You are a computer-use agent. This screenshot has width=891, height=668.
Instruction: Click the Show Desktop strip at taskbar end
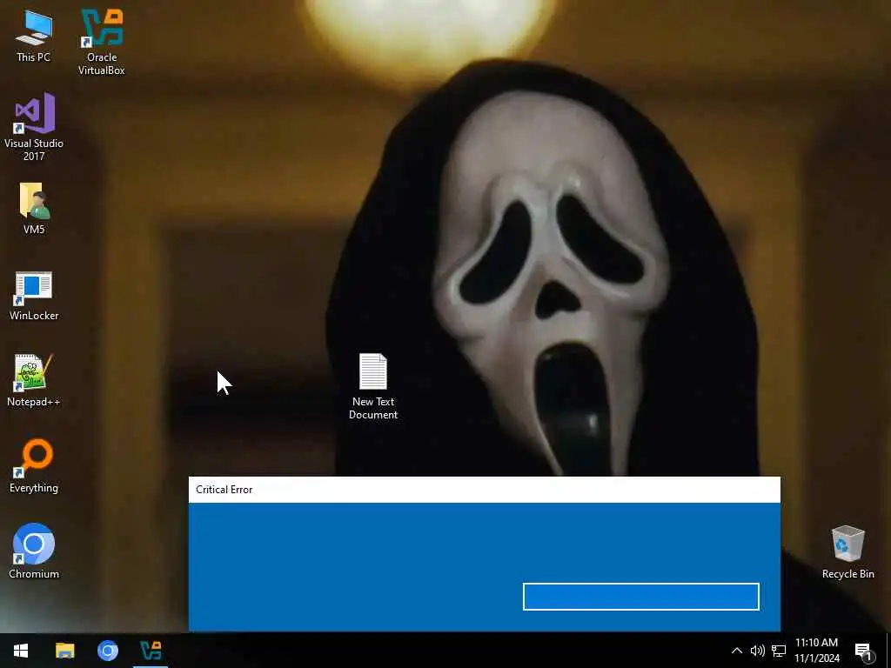point(888,651)
